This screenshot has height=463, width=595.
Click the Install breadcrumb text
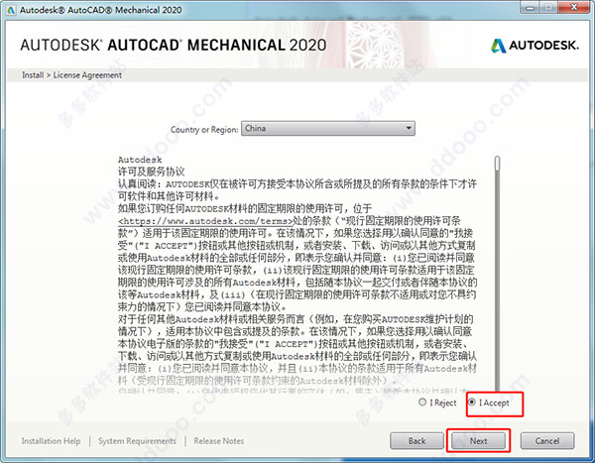pos(33,75)
